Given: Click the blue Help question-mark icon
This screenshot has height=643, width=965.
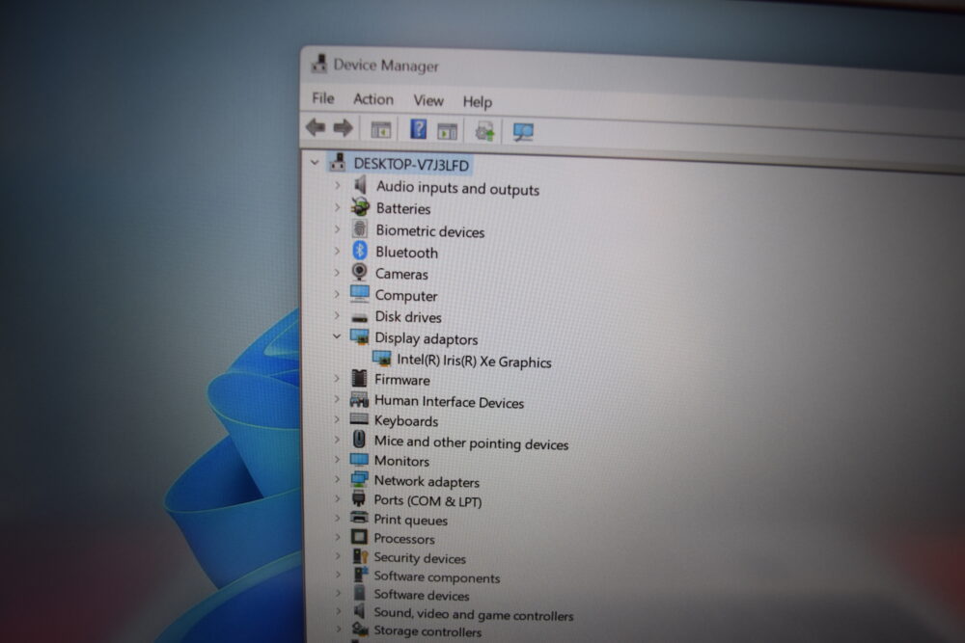Looking at the screenshot, I should tap(418, 129).
